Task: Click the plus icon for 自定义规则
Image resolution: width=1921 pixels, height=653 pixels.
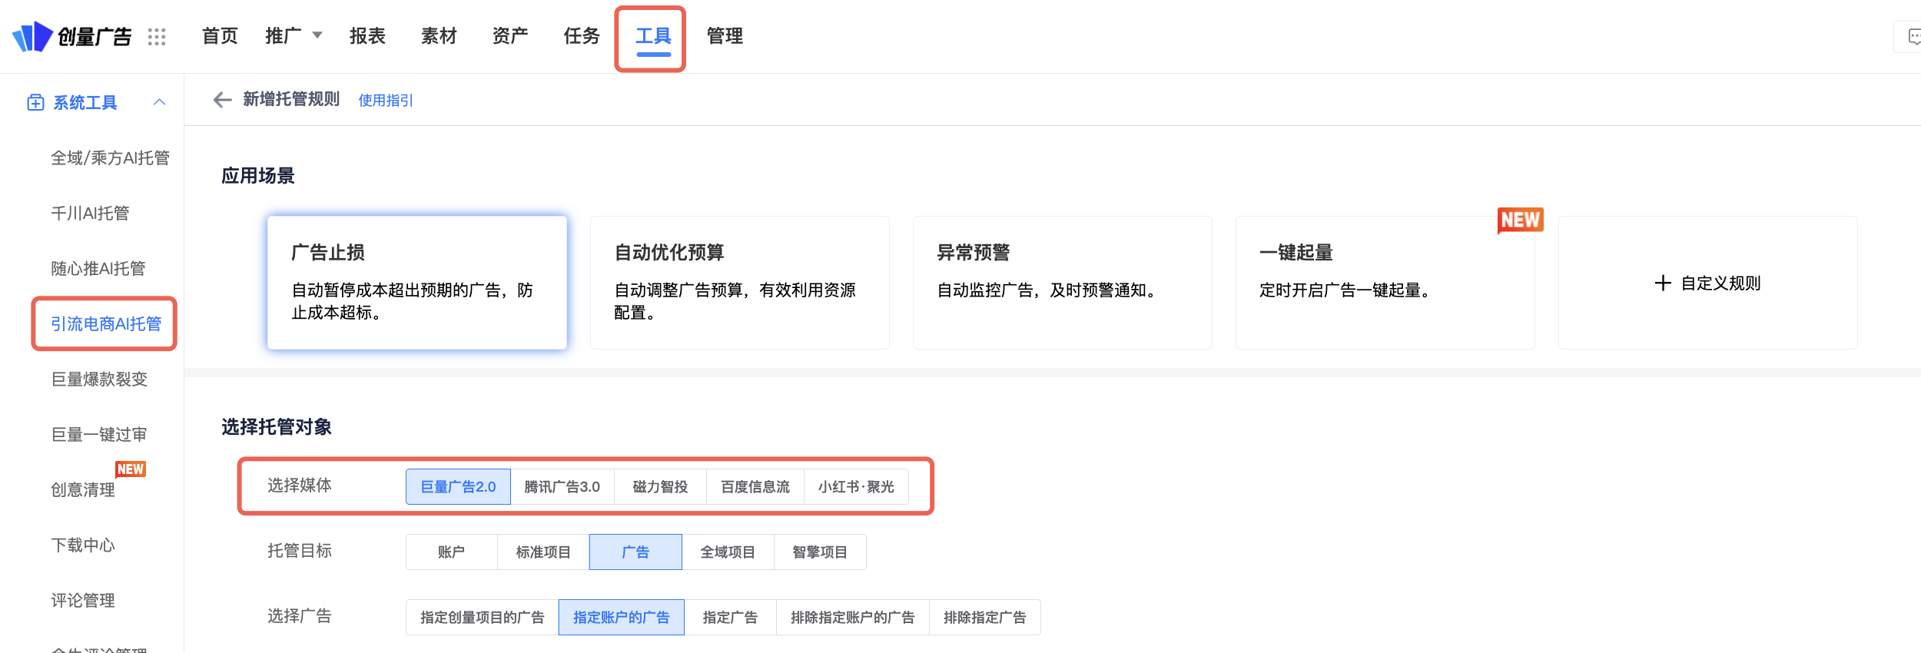Action: [x=1663, y=283]
